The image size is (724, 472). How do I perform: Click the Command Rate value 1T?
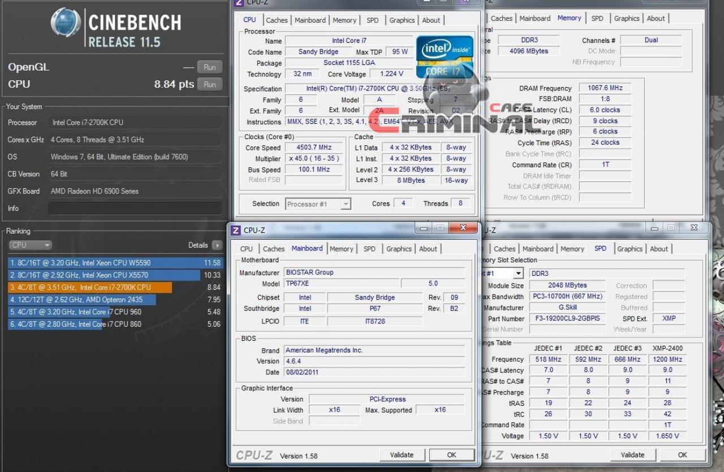click(605, 164)
